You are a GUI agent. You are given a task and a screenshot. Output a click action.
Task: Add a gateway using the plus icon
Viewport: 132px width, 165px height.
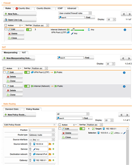coord(53,160)
